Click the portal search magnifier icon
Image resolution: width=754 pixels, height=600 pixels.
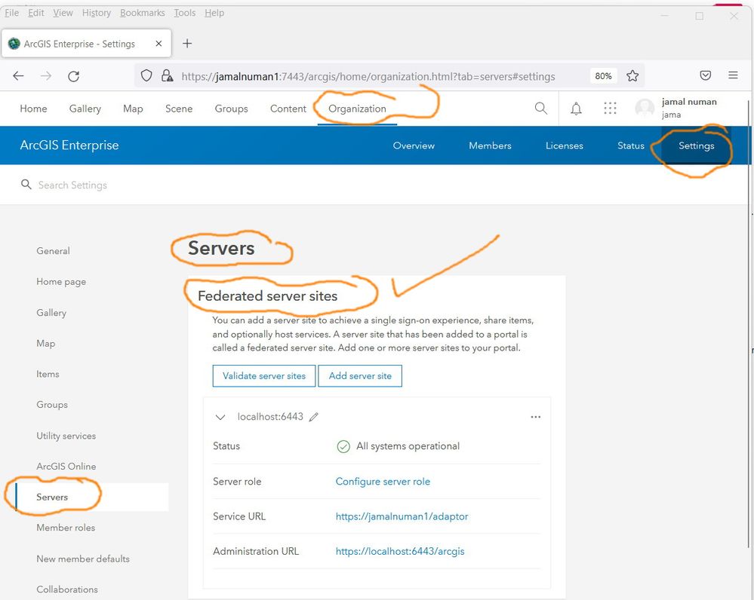point(541,109)
